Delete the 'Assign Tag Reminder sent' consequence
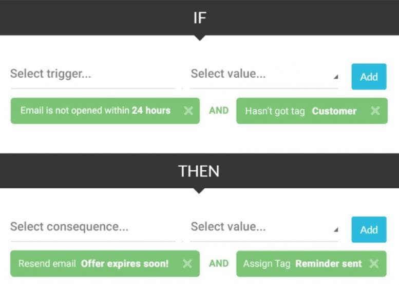 (x=374, y=263)
